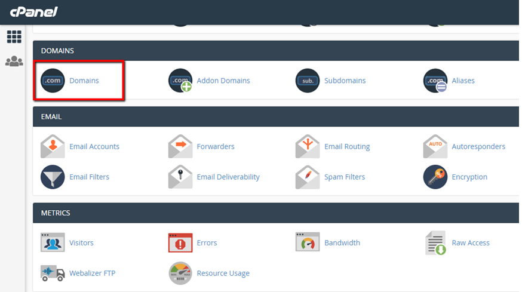The width and height of the screenshot is (522, 292).
Task: Click the Email Routing envelope icon
Action: [308, 146]
